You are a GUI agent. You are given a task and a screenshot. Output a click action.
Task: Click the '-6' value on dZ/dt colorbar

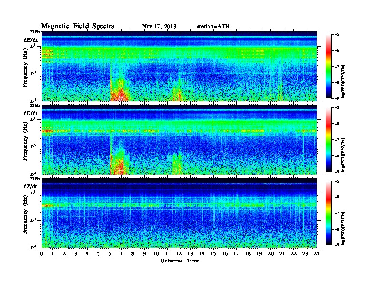[337, 197]
